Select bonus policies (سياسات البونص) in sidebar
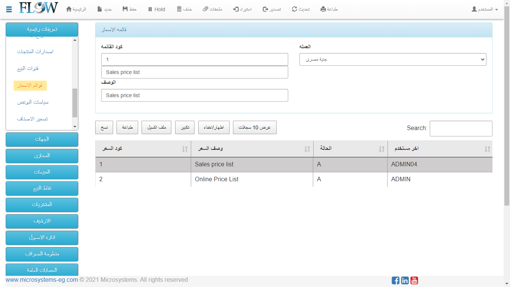The height and width of the screenshot is (287, 510). 33,102
